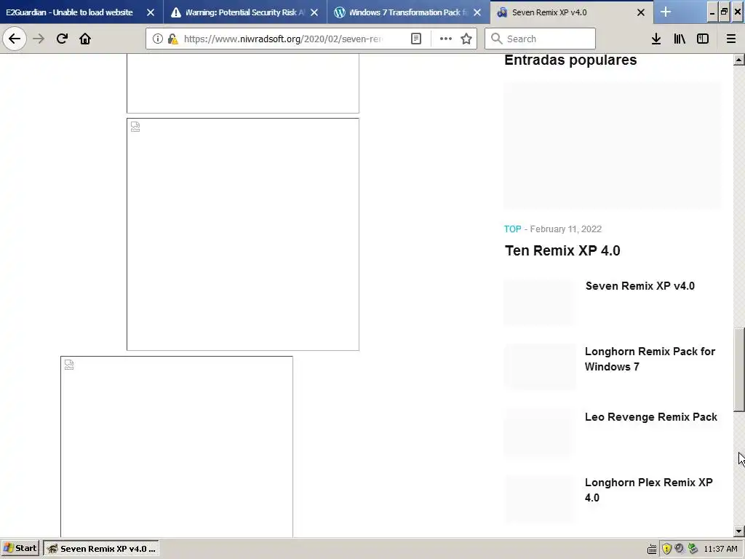The width and height of the screenshot is (745, 559).
Task: Click the keyboard icon in system tray
Action: pos(652,549)
